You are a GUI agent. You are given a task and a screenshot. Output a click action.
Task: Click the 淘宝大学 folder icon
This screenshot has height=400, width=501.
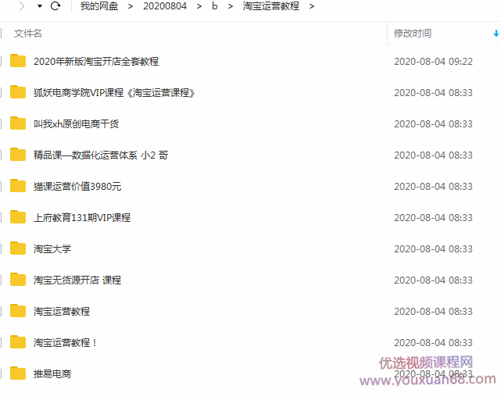pyautogui.click(x=18, y=248)
